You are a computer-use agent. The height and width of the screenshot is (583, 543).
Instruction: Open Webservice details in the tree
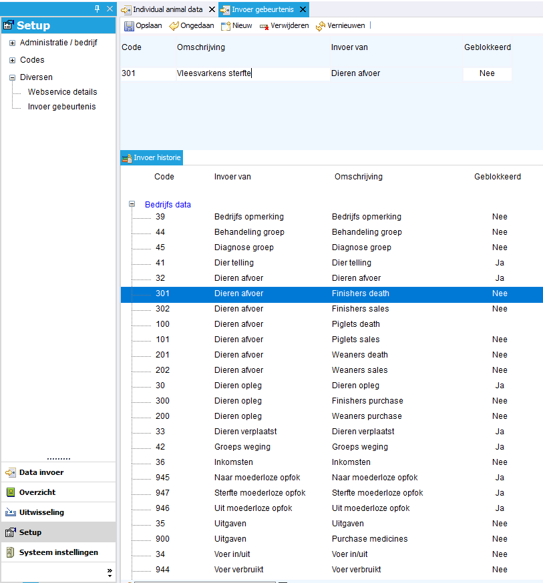click(x=62, y=92)
